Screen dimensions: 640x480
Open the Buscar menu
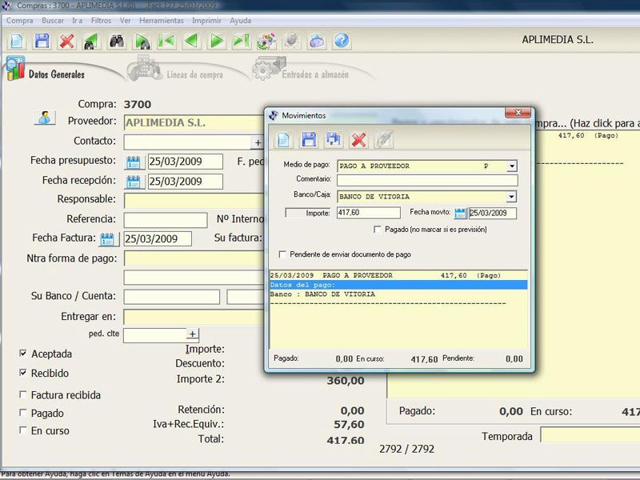(53, 21)
